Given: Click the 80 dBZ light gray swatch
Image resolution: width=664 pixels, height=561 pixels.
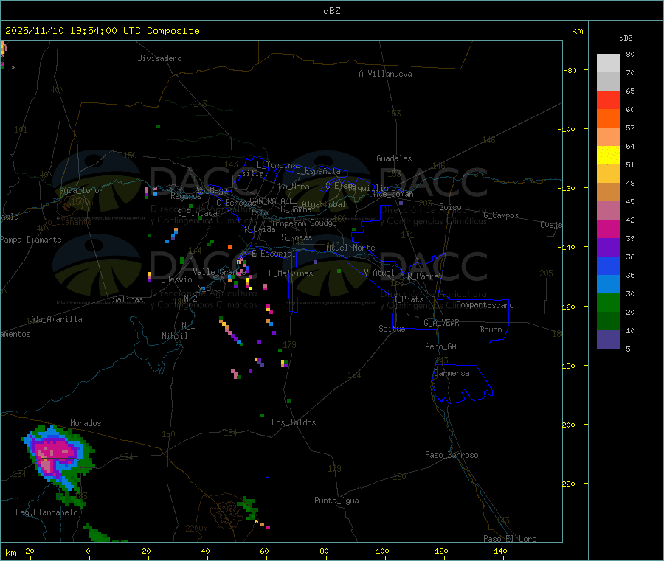Looking at the screenshot, I should pyautogui.click(x=608, y=63).
